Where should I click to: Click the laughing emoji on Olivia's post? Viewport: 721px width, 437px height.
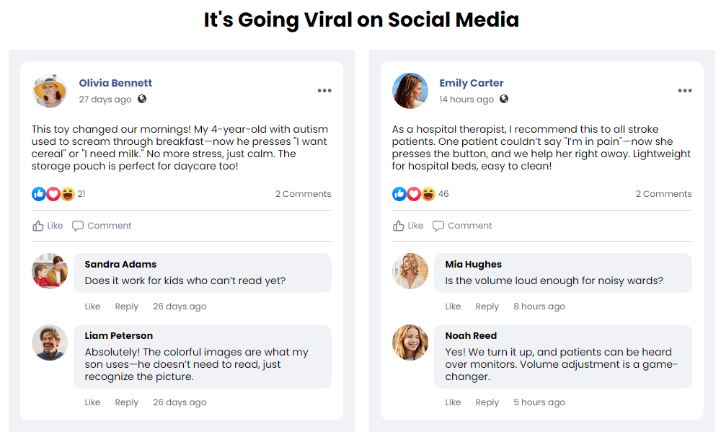(68, 194)
